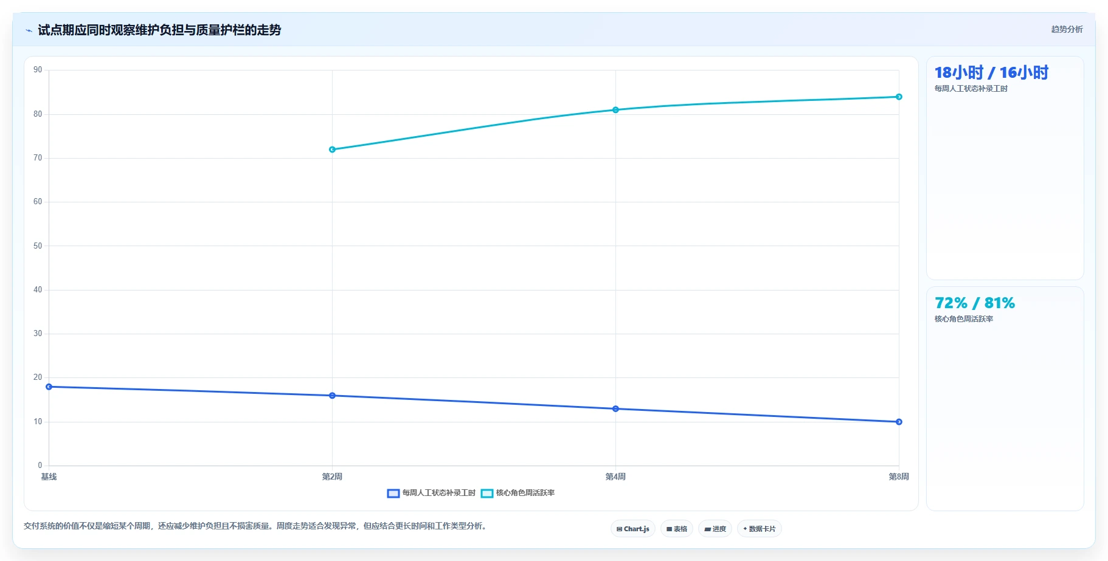The height and width of the screenshot is (561, 1108).
Task: Click the 第8周 x-axis label
Action: (899, 477)
